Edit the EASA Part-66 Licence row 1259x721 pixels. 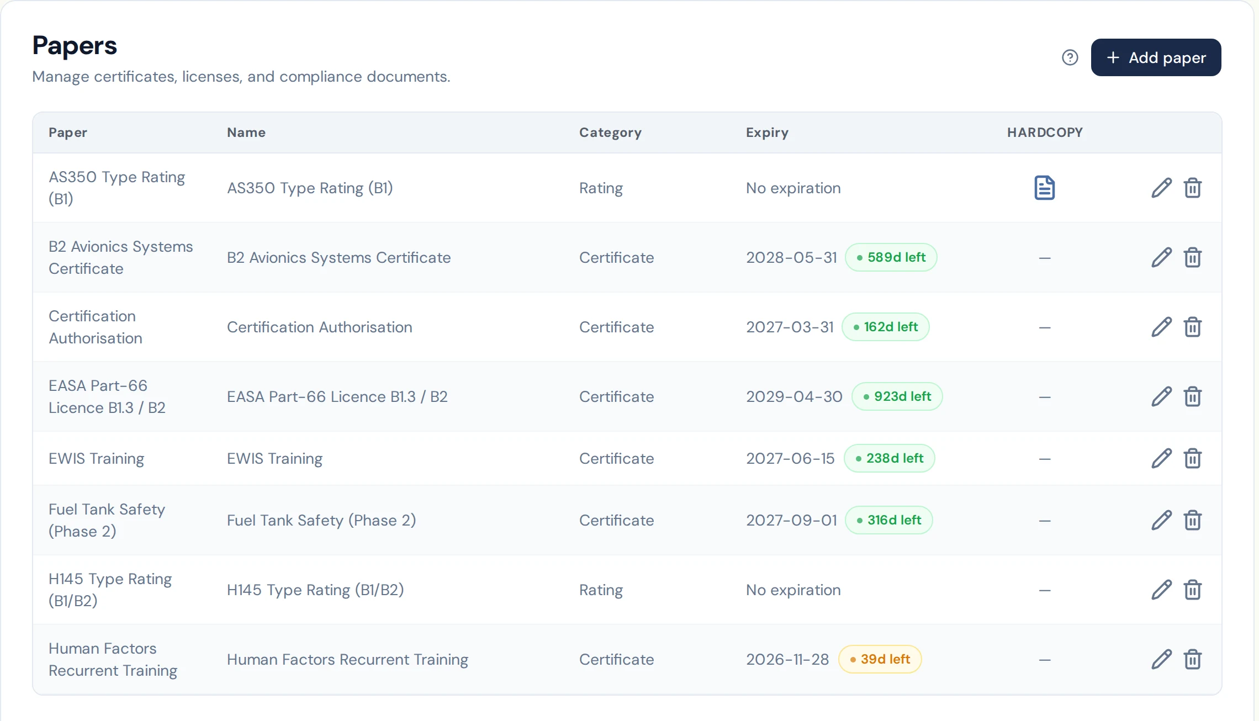pos(1161,396)
